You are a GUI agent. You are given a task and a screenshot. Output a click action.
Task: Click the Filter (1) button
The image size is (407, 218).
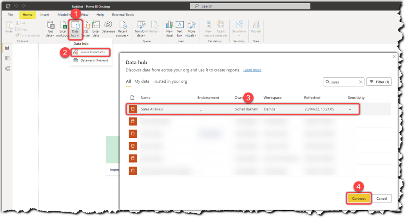pyautogui.click(x=379, y=82)
